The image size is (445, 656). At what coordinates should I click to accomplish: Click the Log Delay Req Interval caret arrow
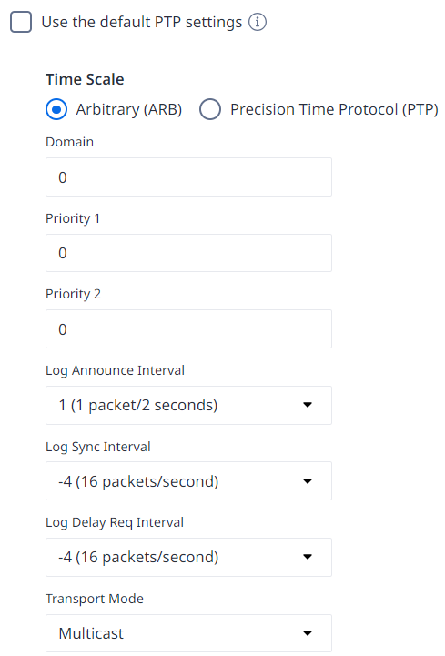[308, 557]
